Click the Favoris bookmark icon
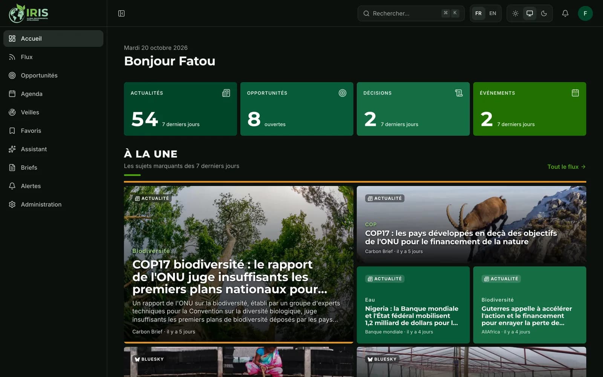Image resolution: width=603 pixels, height=377 pixels. pos(12,131)
